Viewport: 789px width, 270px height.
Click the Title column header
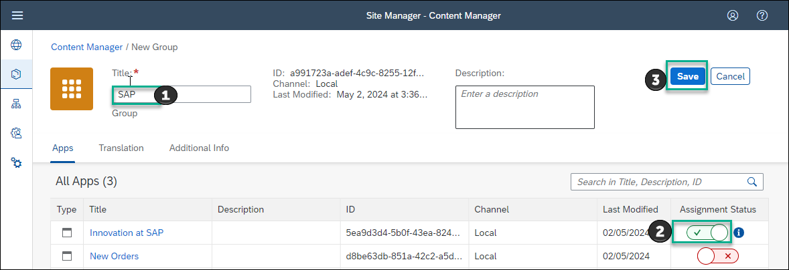147,209
